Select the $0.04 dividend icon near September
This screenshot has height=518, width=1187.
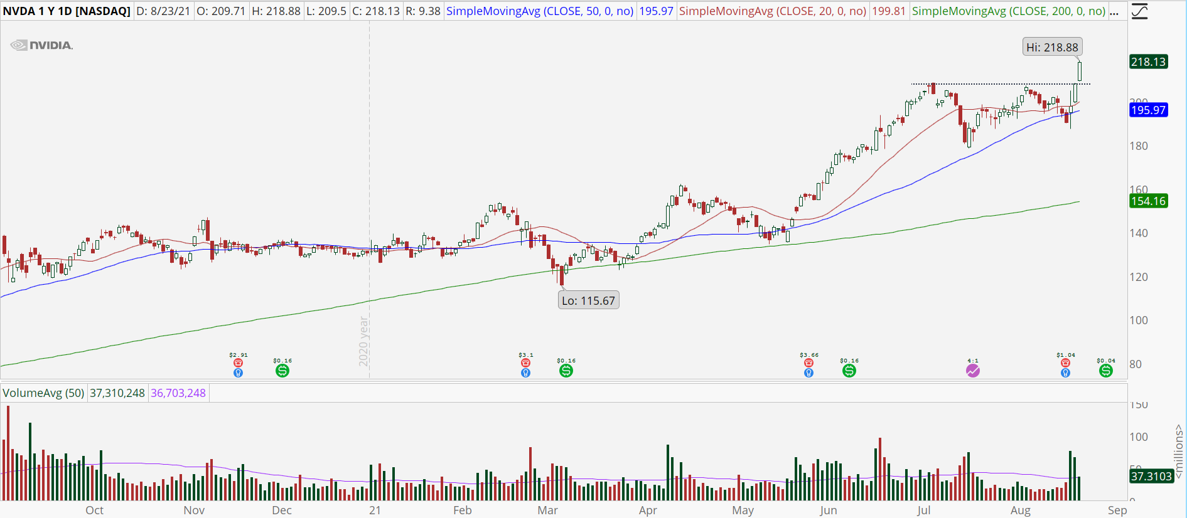(x=1106, y=371)
